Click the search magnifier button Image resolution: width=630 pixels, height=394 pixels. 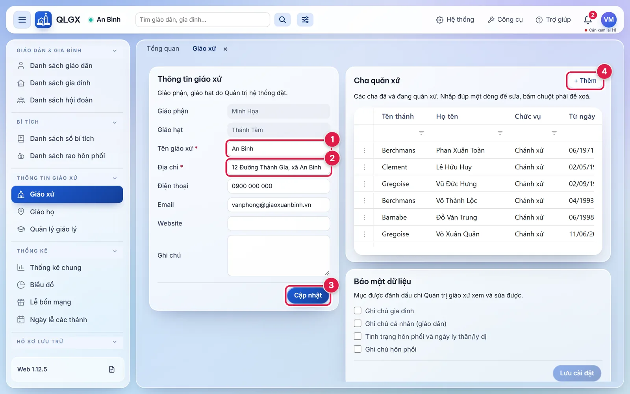click(282, 20)
